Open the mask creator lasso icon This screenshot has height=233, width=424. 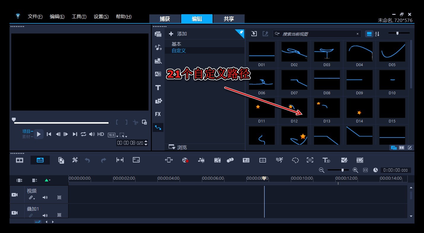click(x=295, y=160)
